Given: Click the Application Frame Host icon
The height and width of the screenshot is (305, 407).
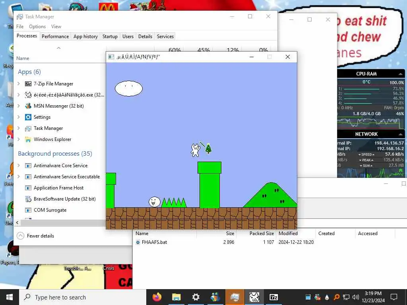Looking at the screenshot, I should click(28, 188).
